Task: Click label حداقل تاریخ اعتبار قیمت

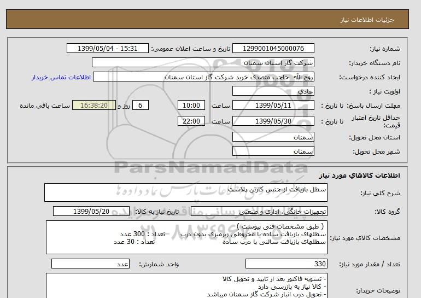Action: [x=376, y=121]
